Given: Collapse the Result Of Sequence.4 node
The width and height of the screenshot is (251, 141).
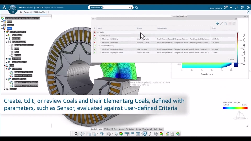Looking at the screenshot, I should (4, 32).
